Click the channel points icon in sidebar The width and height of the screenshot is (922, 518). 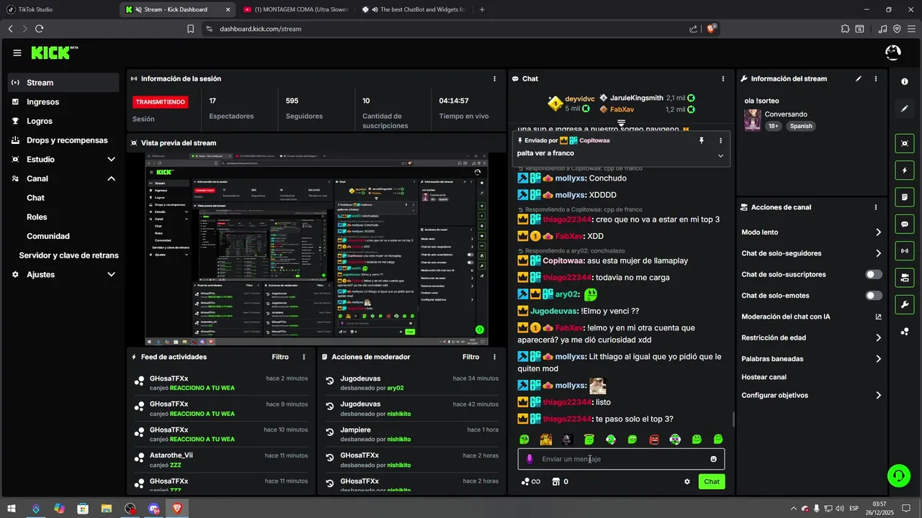point(905,332)
